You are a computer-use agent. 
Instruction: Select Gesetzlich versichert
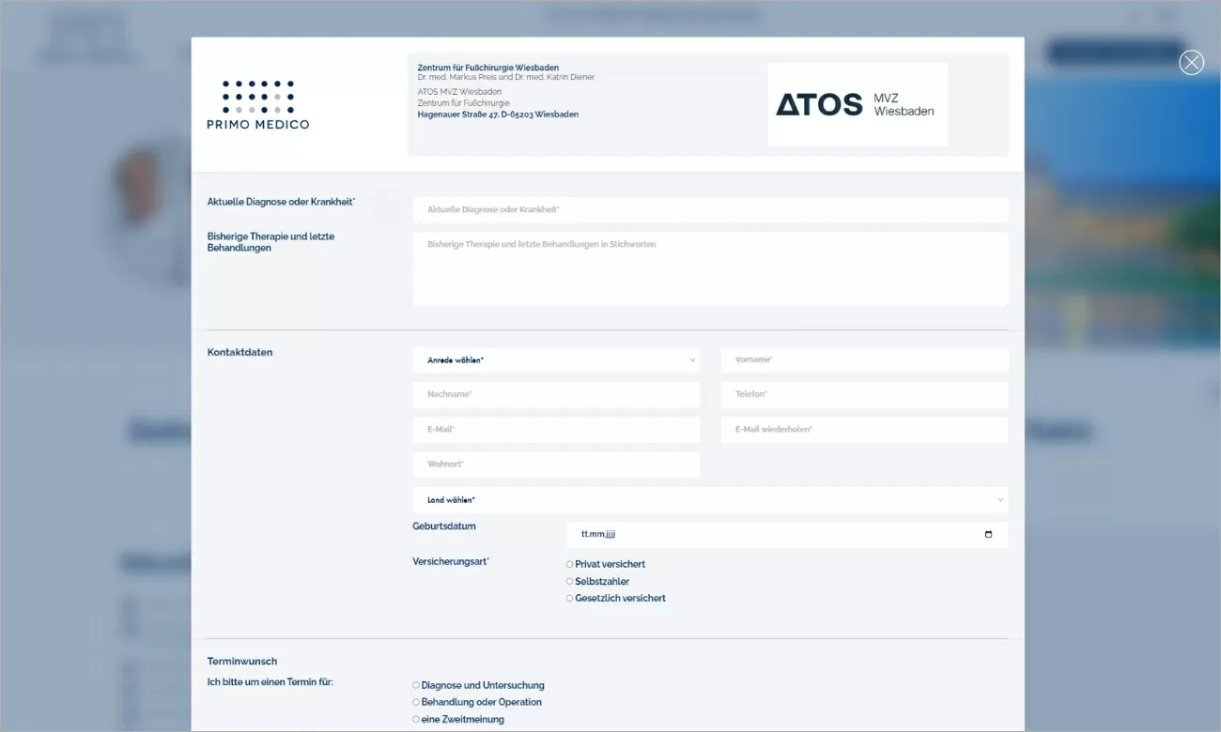tap(569, 597)
